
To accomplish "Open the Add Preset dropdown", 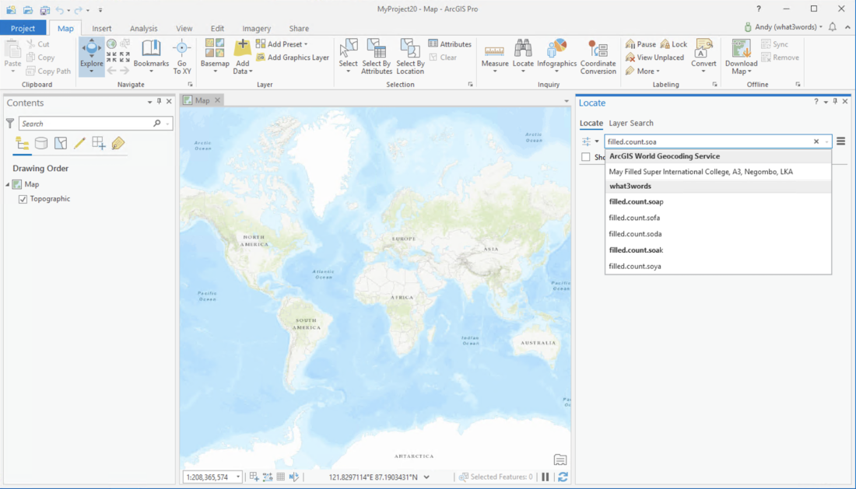I will pos(282,44).
